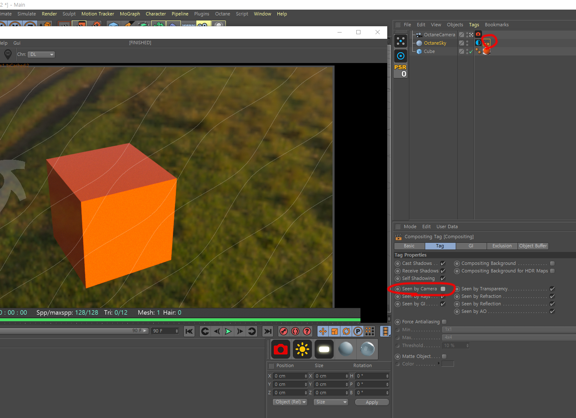Jump to the end of the animation

coord(267,331)
